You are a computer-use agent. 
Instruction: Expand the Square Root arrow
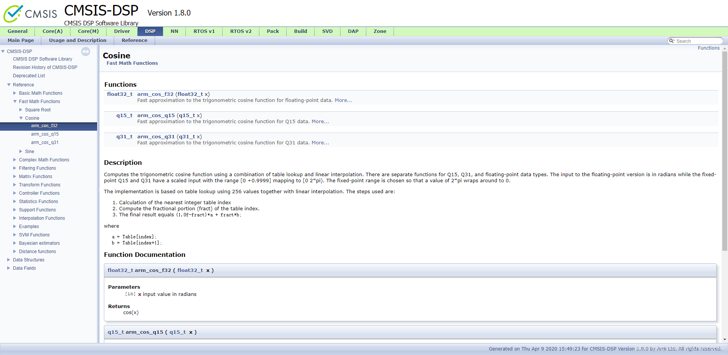click(x=21, y=110)
